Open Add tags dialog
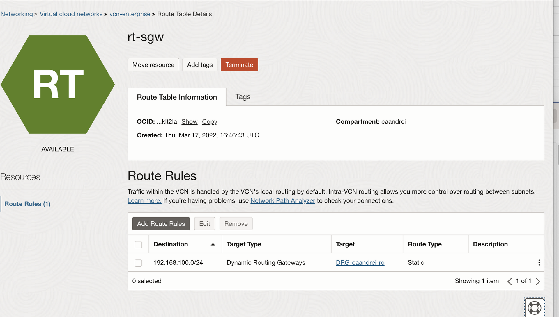The width and height of the screenshot is (559, 317). [200, 65]
